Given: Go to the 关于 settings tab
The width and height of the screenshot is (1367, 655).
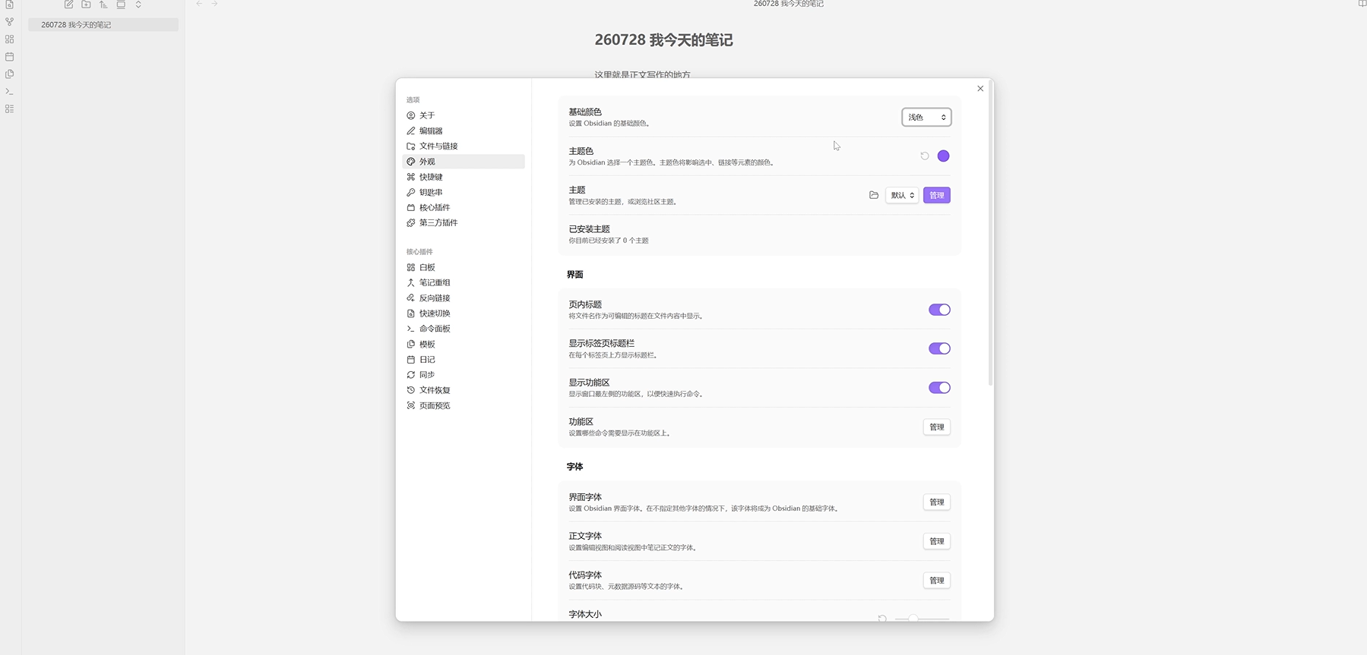Looking at the screenshot, I should [x=464, y=115].
